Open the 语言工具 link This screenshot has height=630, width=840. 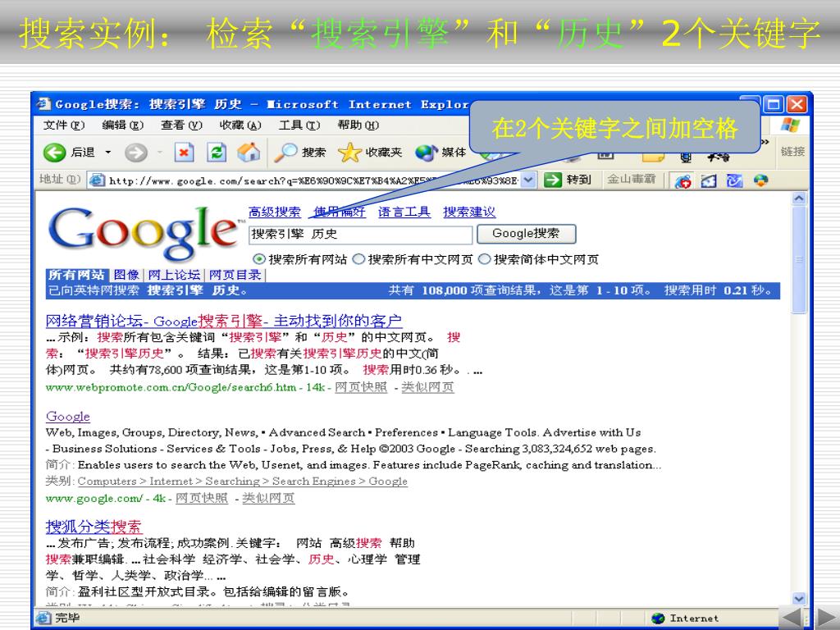(x=404, y=212)
